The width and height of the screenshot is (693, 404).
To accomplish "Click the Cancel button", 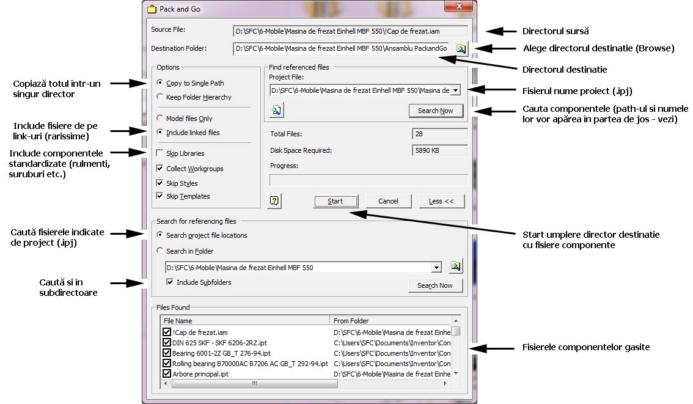I will (388, 201).
